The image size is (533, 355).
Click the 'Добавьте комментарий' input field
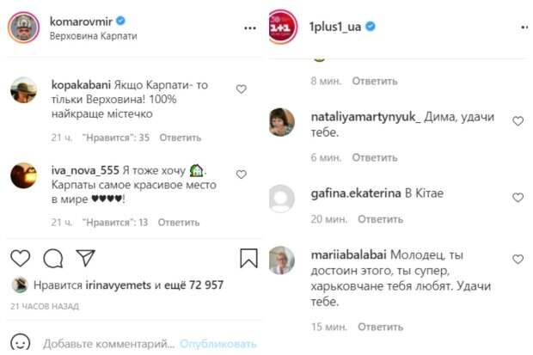109,344
